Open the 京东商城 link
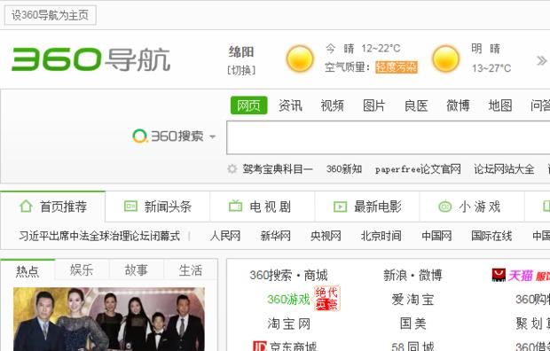550x351 pixels. (293, 347)
